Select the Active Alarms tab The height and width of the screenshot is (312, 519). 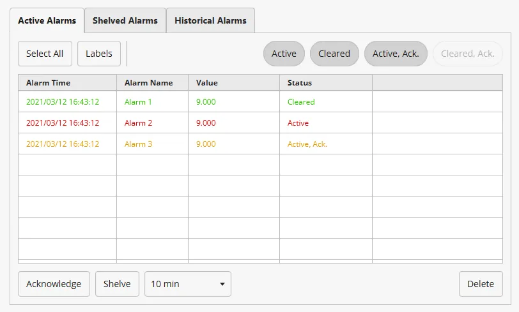tap(47, 20)
